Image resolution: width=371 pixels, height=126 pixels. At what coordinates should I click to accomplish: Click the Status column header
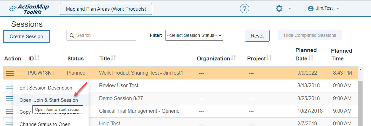pos(76,58)
